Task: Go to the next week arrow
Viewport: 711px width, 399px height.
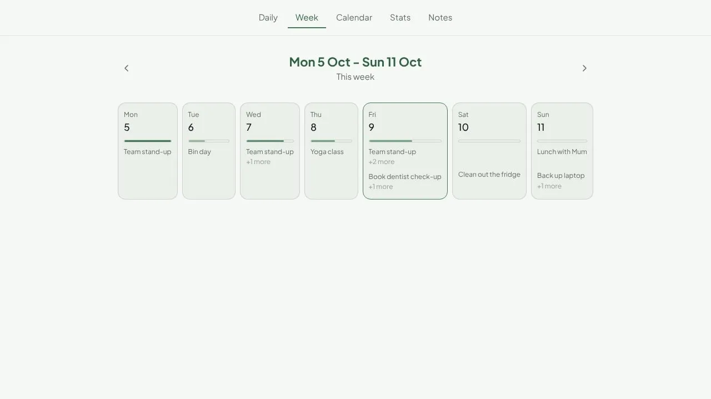Action: pos(584,68)
